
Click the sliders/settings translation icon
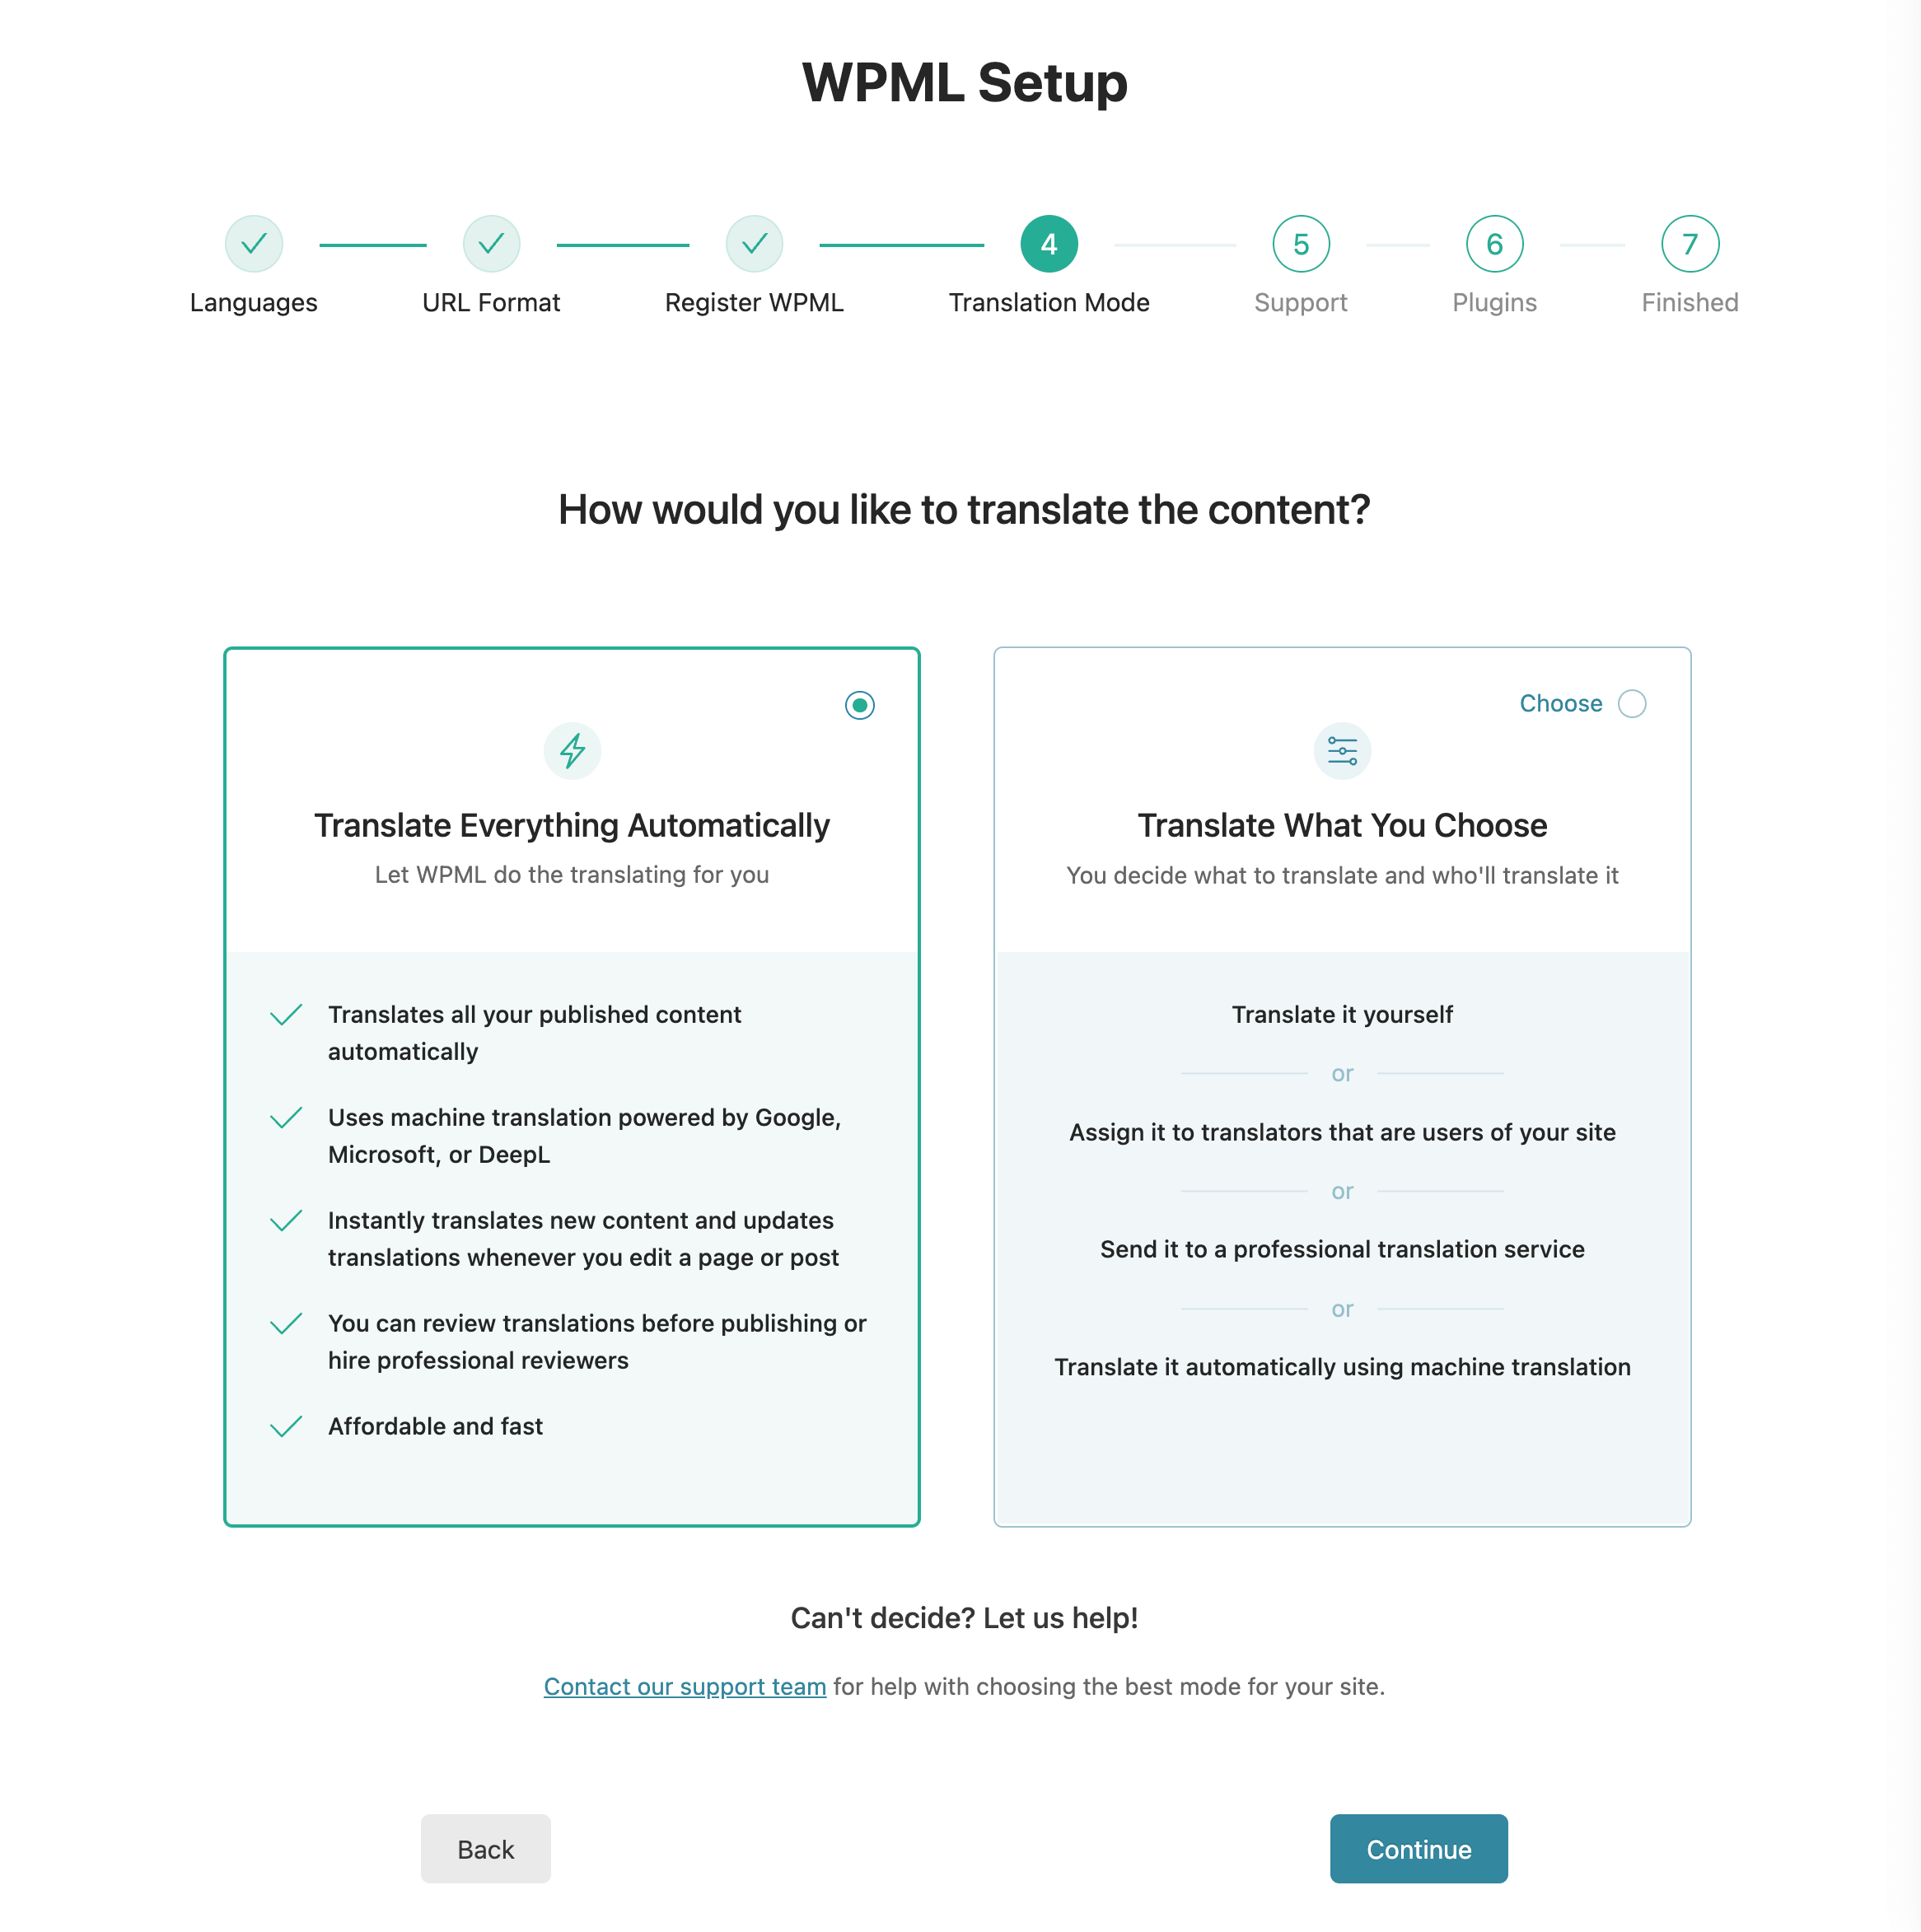point(1342,751)
